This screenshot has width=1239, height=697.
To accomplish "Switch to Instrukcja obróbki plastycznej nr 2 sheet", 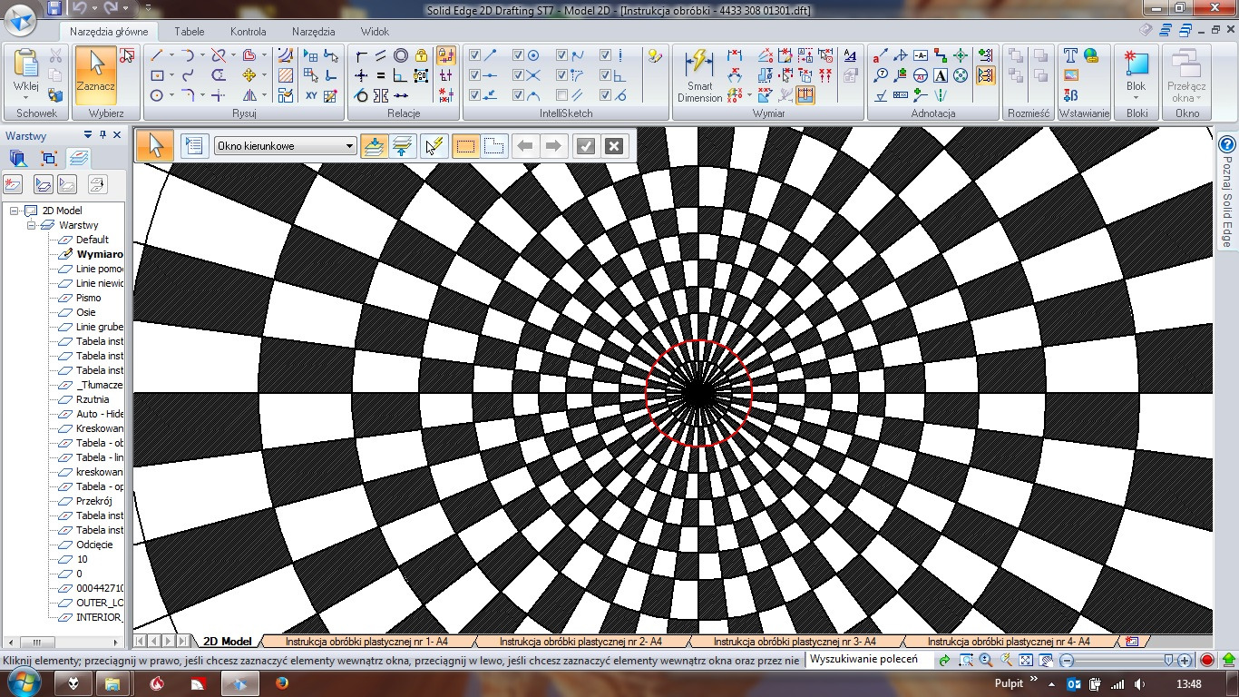I will pos(580,642).
